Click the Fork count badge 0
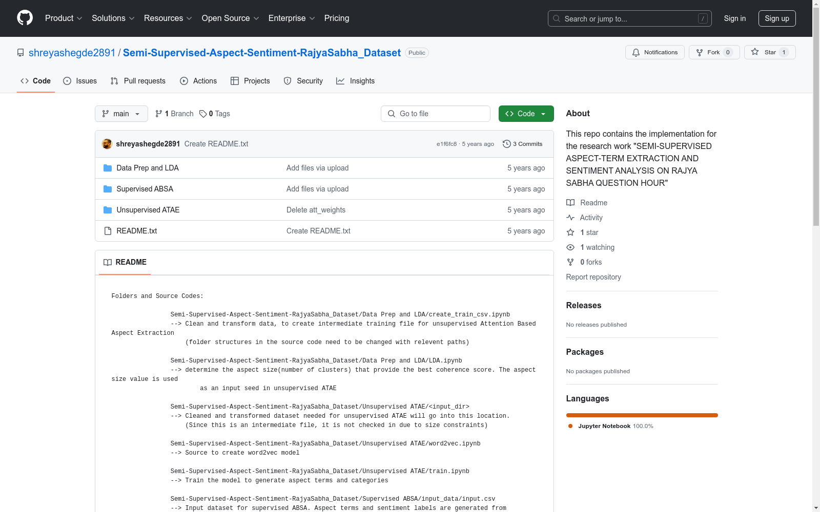This screenshot has height=512, width=820. (728, 52)
